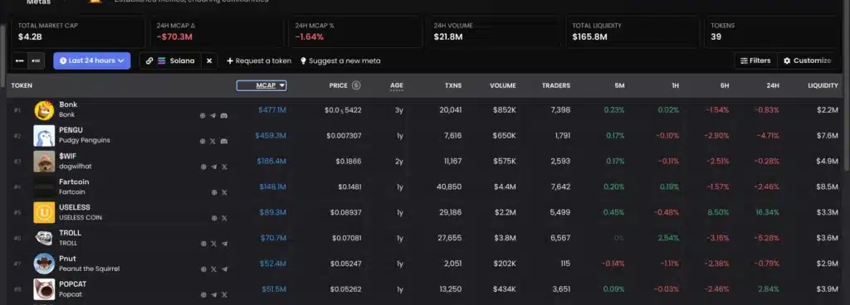Open USELESS COIN's website globe icon

[214, 218]
